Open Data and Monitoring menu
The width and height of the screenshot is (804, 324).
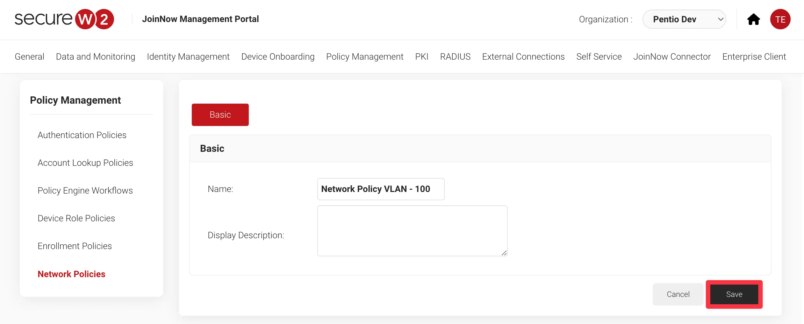pos(96,56)
